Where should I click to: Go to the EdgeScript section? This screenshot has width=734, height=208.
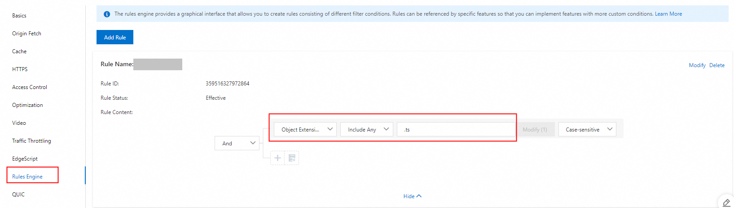point(25,159)
